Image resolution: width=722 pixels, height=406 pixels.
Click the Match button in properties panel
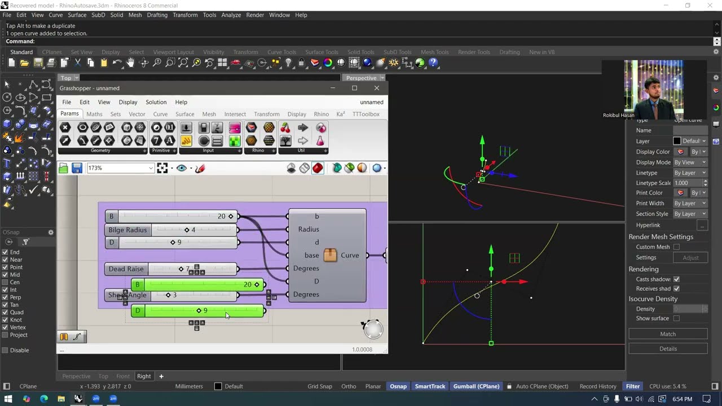point(668,334)
